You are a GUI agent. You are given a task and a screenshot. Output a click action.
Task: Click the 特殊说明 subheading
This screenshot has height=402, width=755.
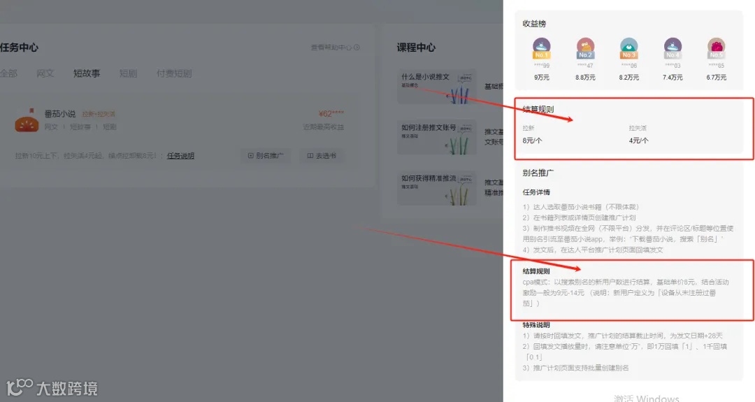pos(536,325)
